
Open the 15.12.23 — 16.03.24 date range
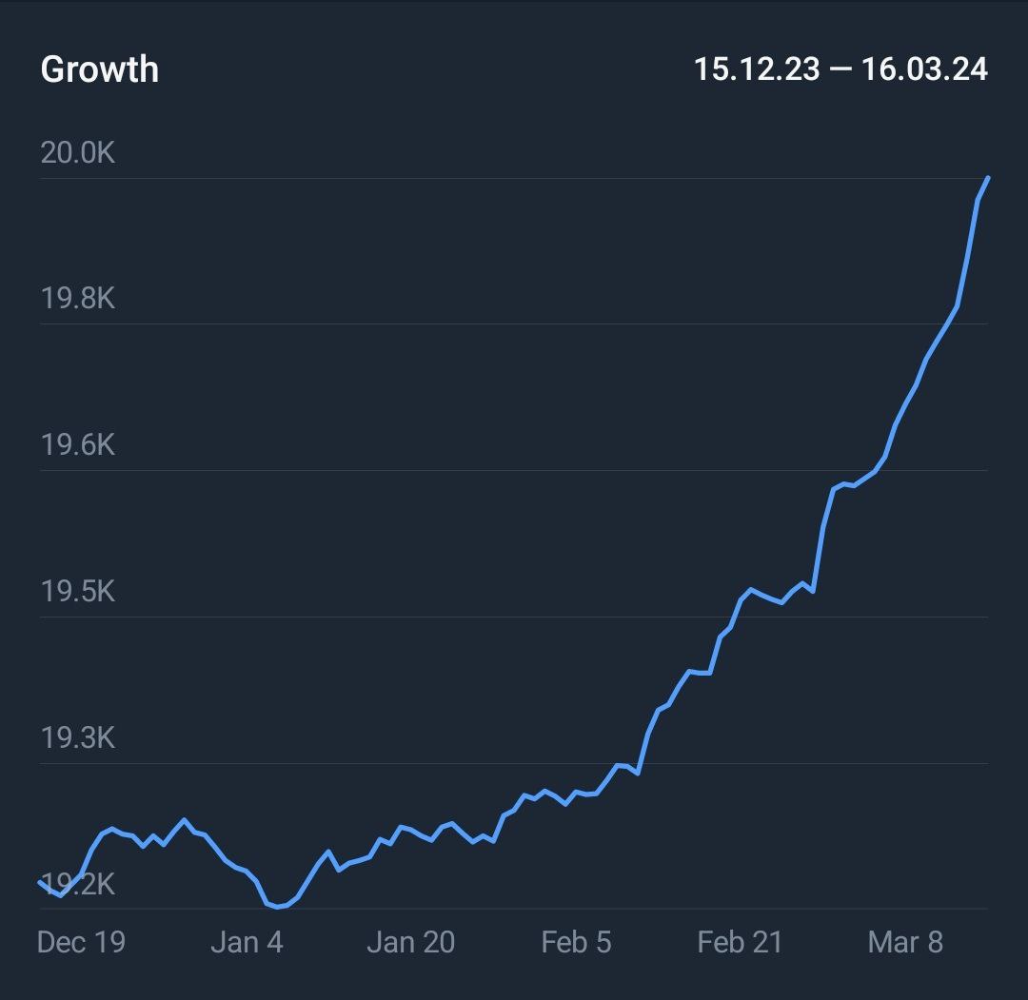click(840, 69)
